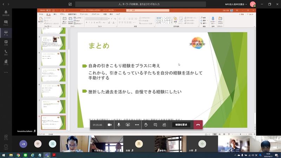
Task: Open more actions ellipsis in meeting toolbar
Action: 137,125
